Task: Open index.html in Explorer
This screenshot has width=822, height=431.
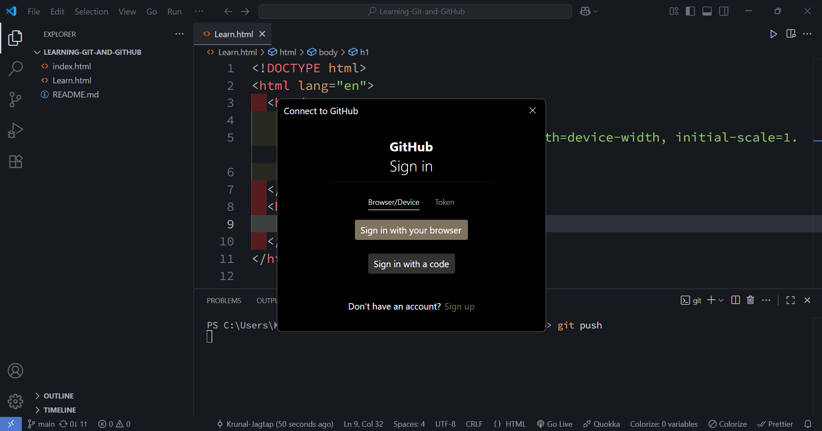Action: click(72, 66)
